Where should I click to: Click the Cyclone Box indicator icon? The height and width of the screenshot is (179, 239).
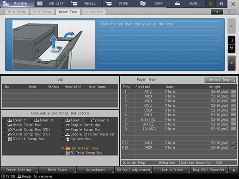click(x=67, y=139)
